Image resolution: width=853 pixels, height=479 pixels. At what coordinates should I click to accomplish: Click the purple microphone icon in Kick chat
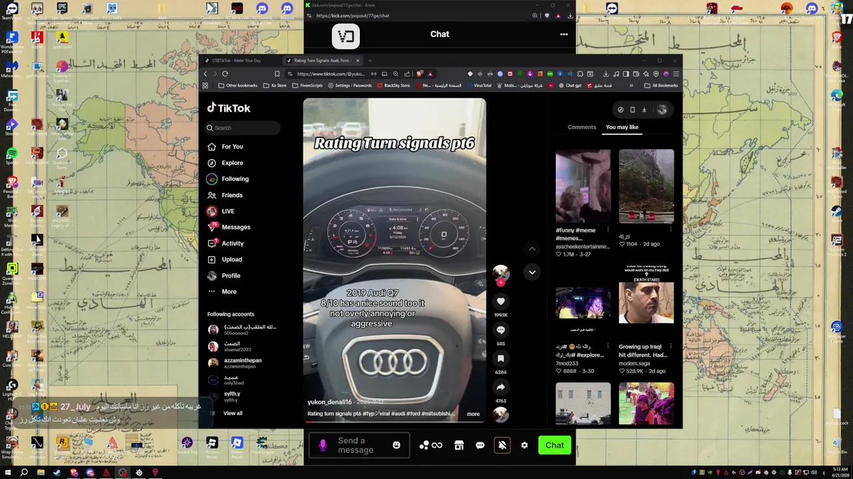tap(323, 445)
